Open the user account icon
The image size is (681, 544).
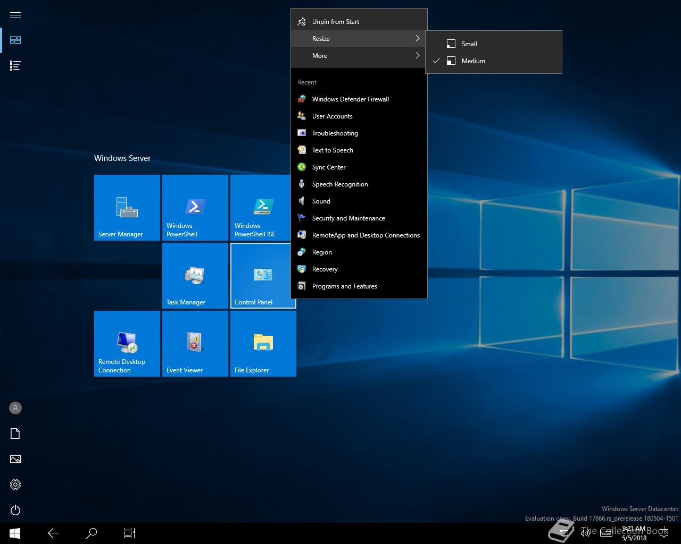click(x=15, y=408)
